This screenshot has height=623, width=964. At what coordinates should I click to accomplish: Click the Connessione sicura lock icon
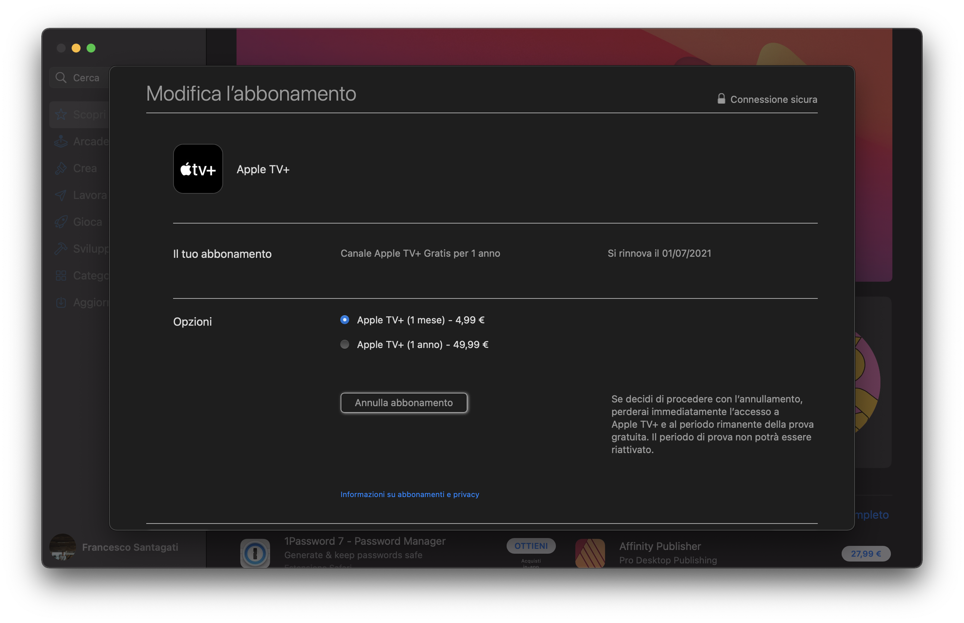[721, 99]
